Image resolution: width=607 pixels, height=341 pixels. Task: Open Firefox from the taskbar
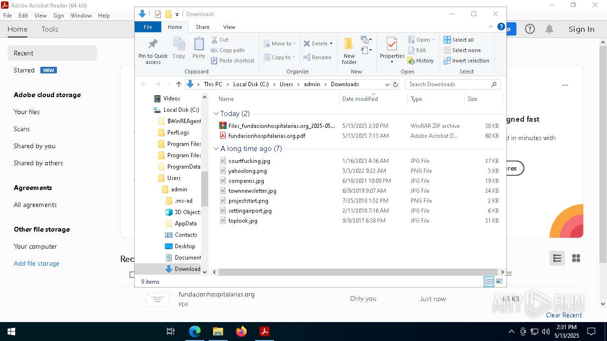(241, 332)
